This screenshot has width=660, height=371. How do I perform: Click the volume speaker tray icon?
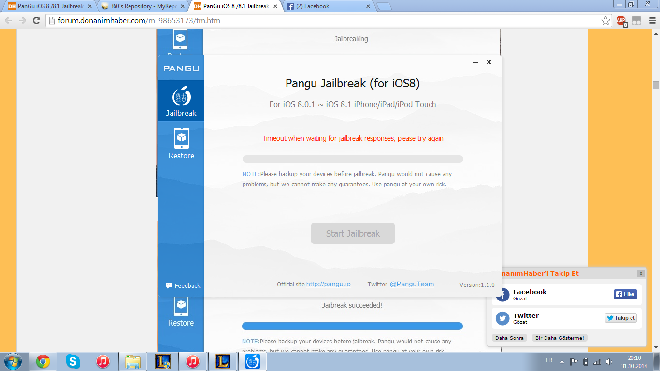pyautogui.click(x=609, y=361)
